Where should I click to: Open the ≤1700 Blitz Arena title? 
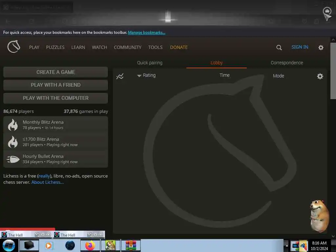[x=41, y=139]
